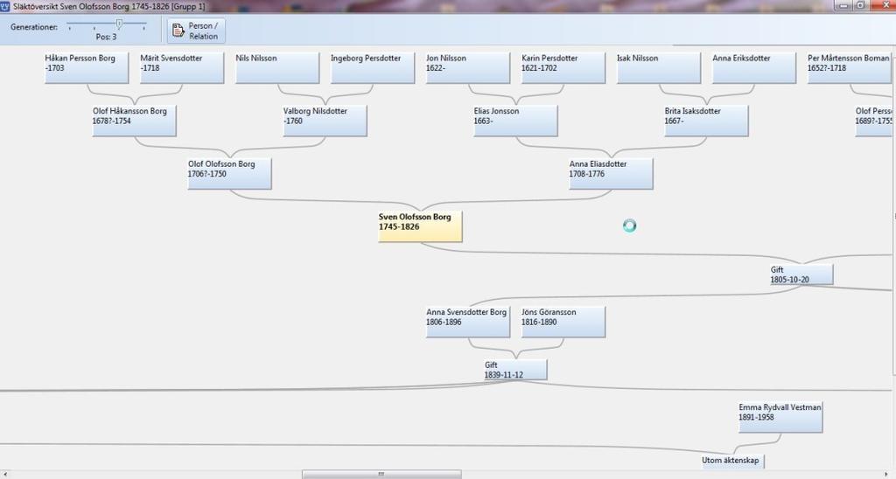896x479 pixels.
Task: Click the Person / Relation toolbar button
Action: tap(197, 31)
